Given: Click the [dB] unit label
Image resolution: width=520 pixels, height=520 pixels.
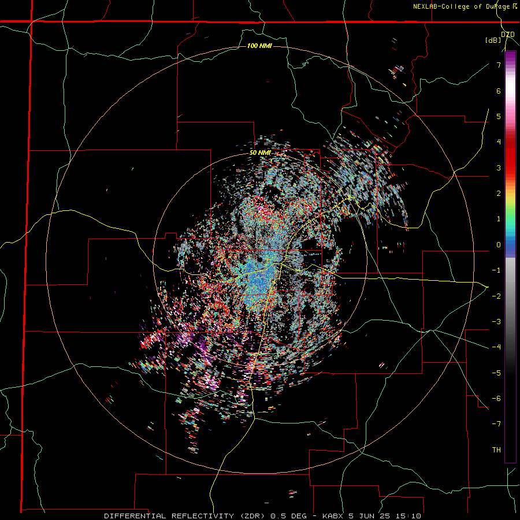Looking at the screenshot, I should click(493, 40).
